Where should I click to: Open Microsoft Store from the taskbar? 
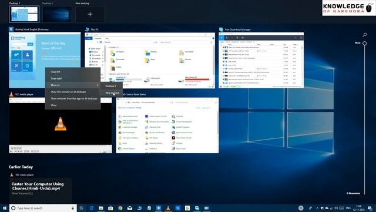pos(110,208)
